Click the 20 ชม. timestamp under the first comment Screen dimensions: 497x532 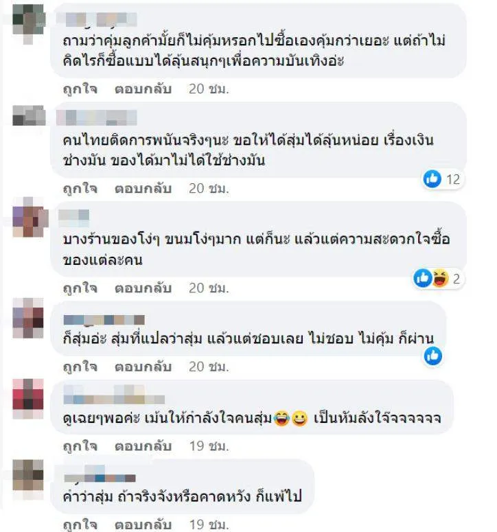click(x=209, y=89)
